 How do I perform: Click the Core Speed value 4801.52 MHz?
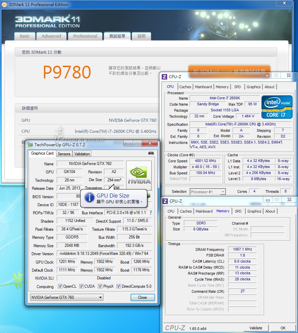[x=205, y=161]
